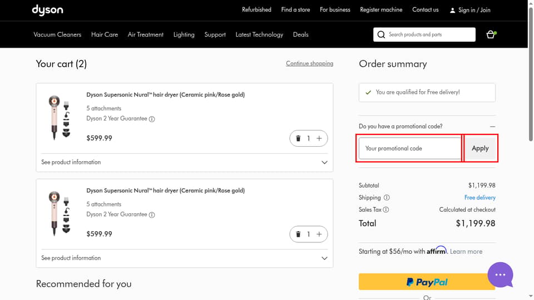Open the Vacuum Cleaners menu
534x300 pixels.
[57, 34]
